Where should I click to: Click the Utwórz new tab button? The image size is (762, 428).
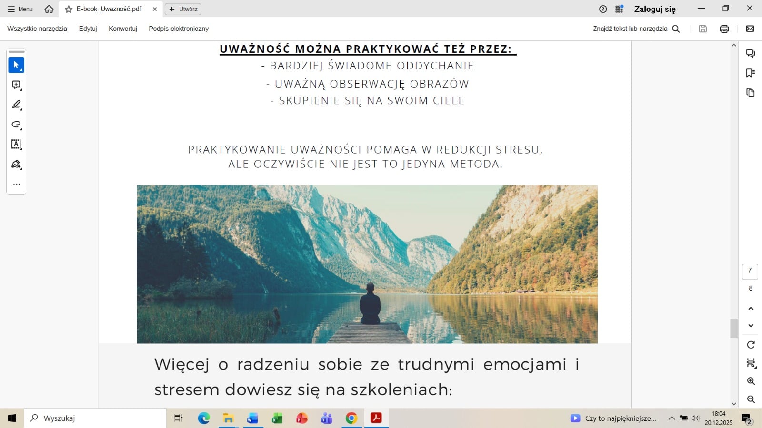[183, 9]
